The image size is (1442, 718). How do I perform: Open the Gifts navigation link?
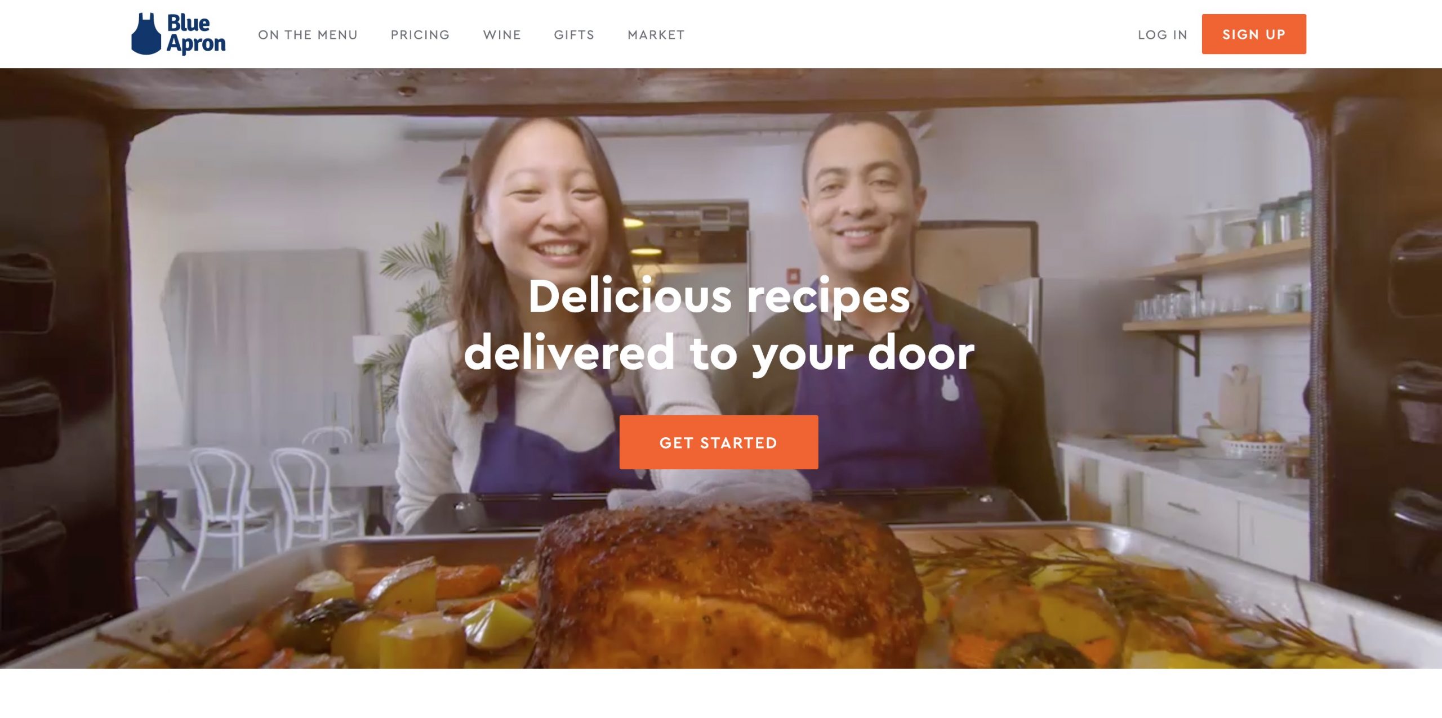click(574, 35)
